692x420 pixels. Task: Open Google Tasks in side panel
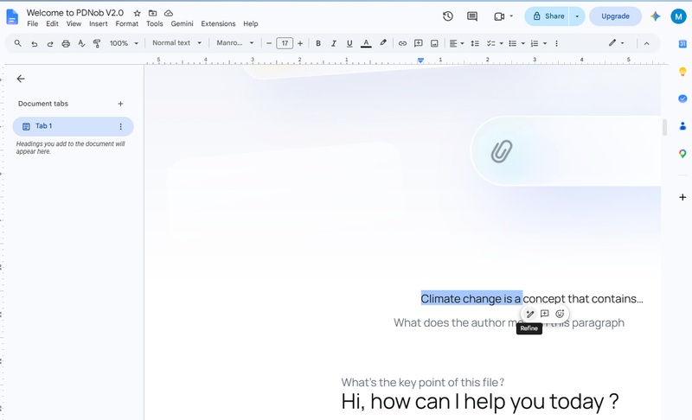(x=682, y=99)
